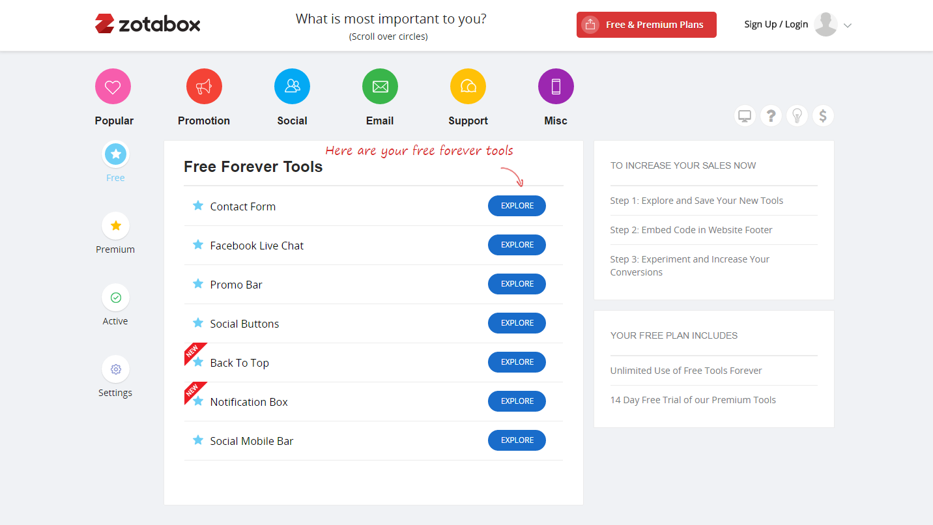Click the Sign Up / Login link
Screen dimensions: 933x525
point(776,24)
